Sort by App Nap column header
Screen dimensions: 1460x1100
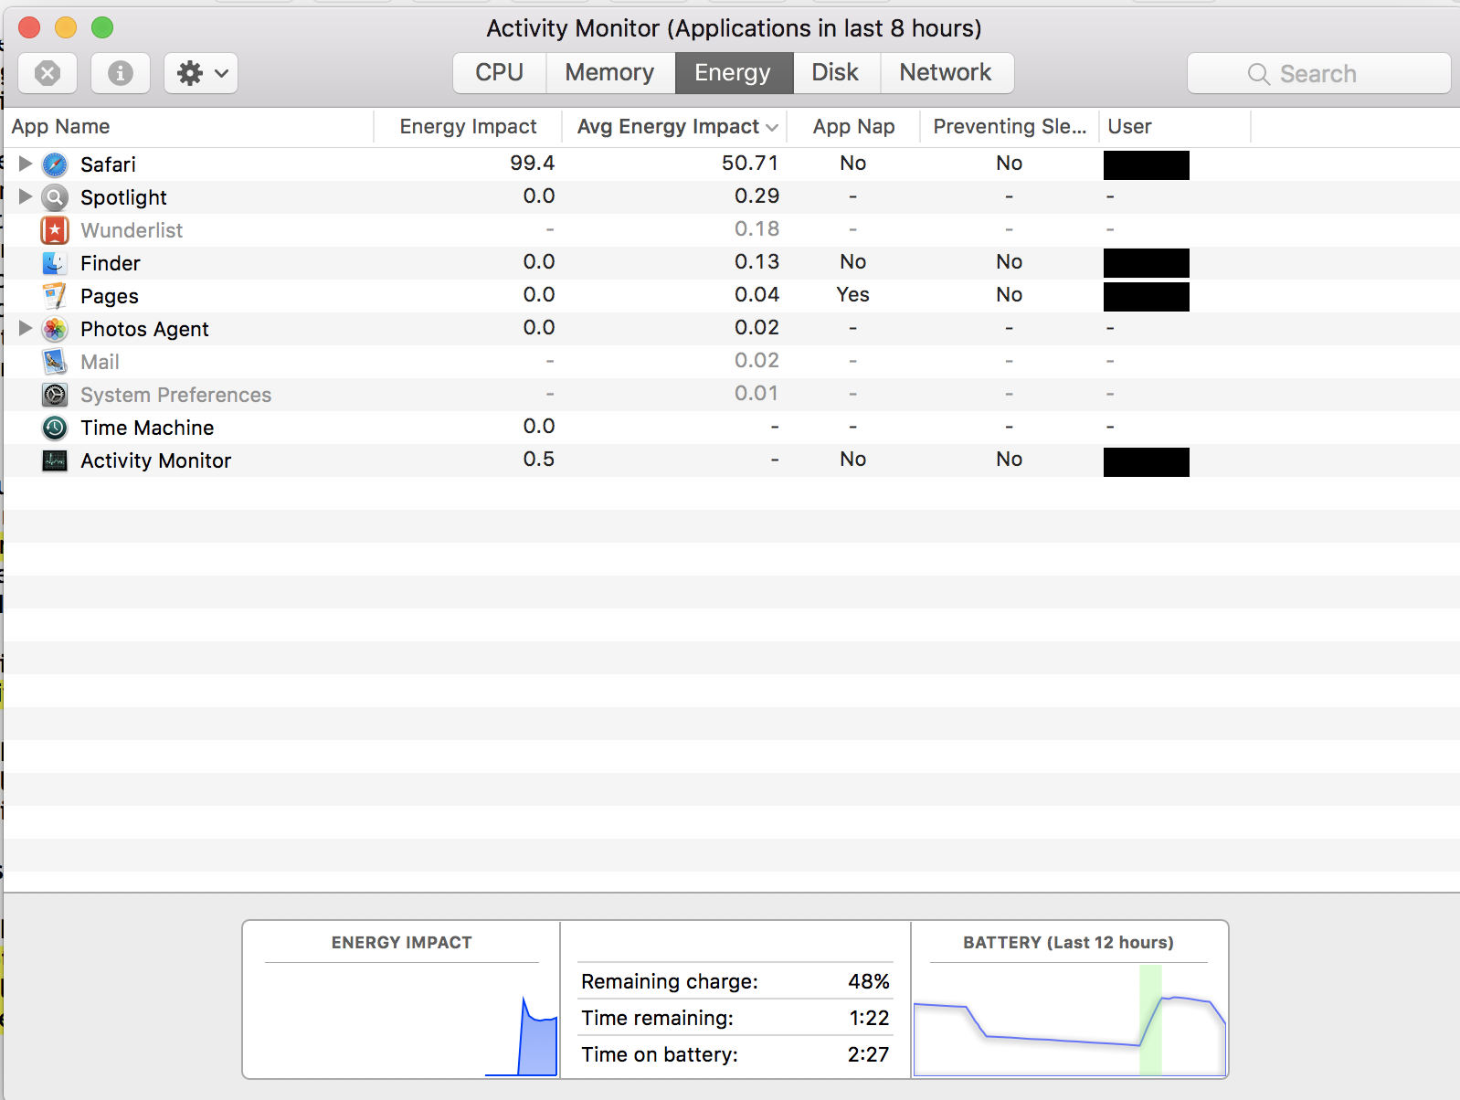coord(853,127)
